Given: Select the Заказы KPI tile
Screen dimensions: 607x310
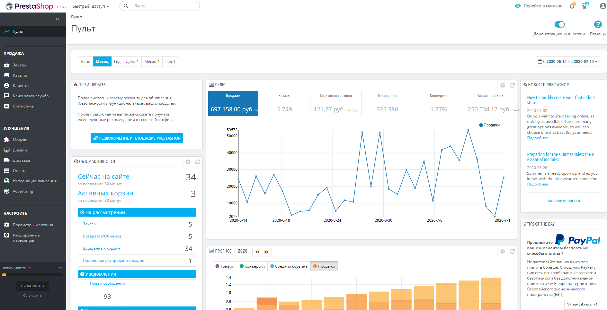Looking at the screenshot, I should (x=284, y=103).
